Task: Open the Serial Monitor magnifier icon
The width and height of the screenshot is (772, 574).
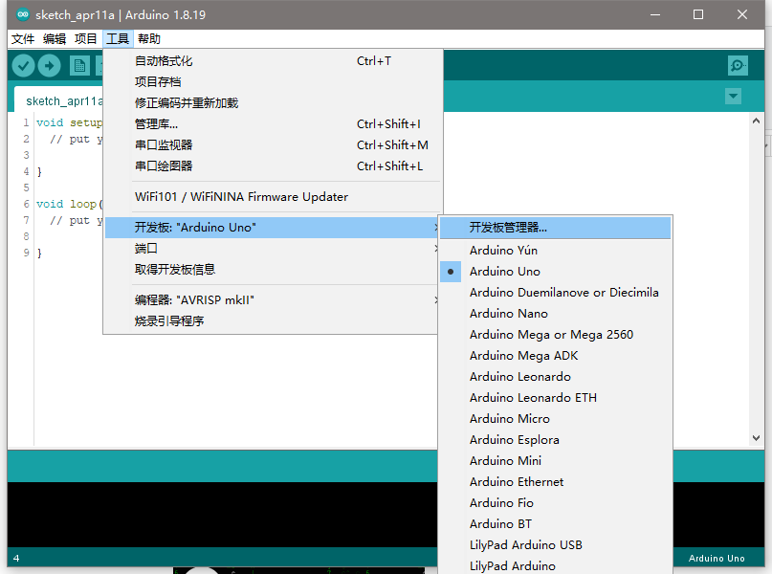Action: point(738,65)
